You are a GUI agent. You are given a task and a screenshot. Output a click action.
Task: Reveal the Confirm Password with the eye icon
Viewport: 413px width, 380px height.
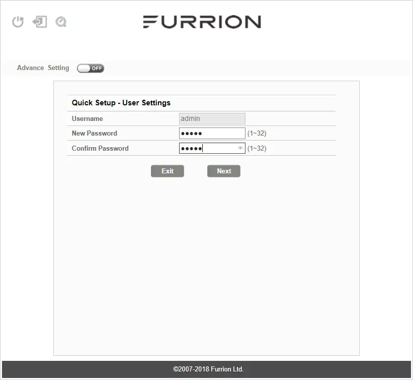(240, 148)
